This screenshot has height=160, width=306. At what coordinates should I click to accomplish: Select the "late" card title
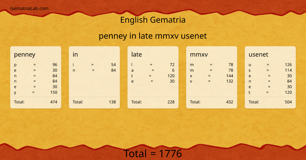click(x=137, y=54)
